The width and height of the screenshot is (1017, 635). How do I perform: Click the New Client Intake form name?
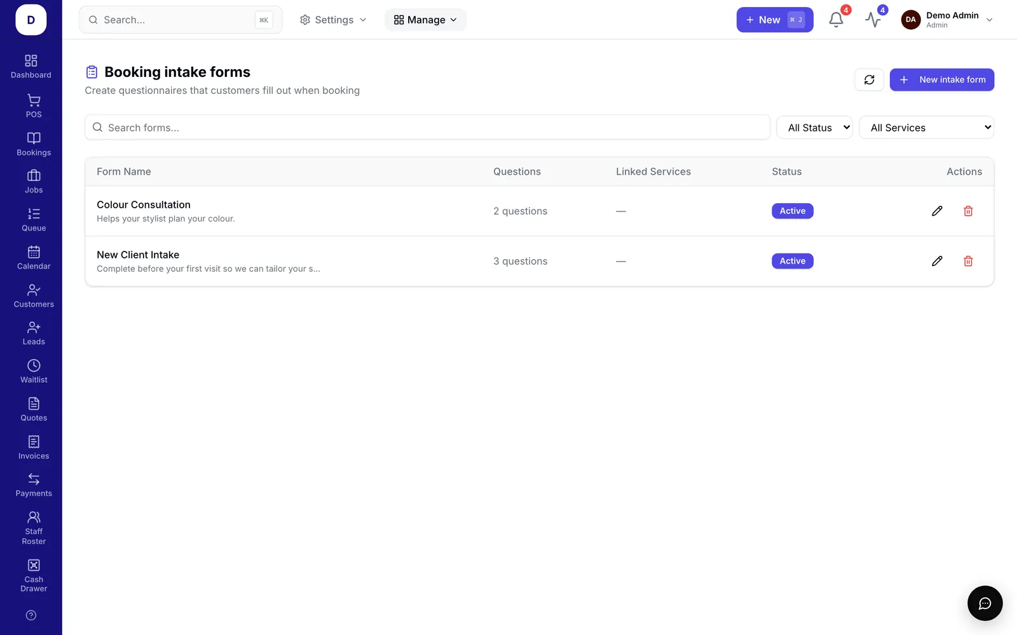138,255
